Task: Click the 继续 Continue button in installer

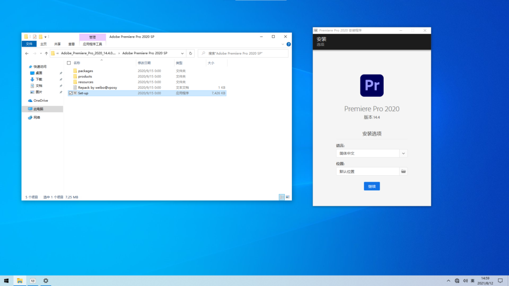Action: (x=372, y=186)
